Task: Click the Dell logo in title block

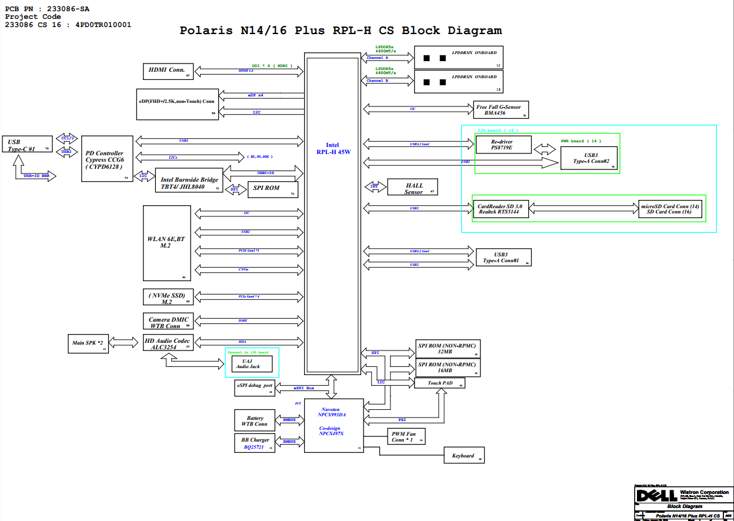Action: click(655, 495)
